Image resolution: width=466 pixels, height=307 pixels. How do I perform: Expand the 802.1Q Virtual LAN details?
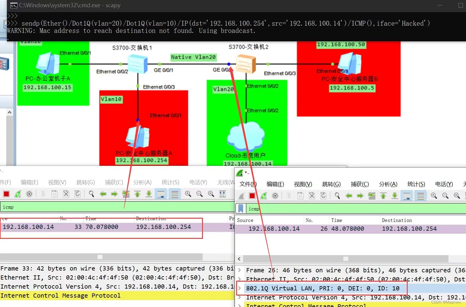(x=239, y=288)
